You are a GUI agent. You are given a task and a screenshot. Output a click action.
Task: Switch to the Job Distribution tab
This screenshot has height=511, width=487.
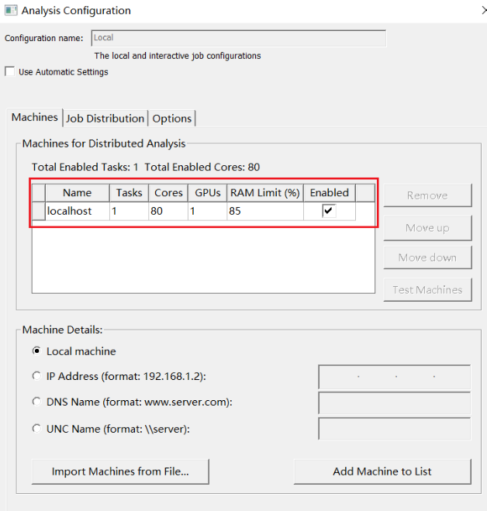click(x=105, y=118)
